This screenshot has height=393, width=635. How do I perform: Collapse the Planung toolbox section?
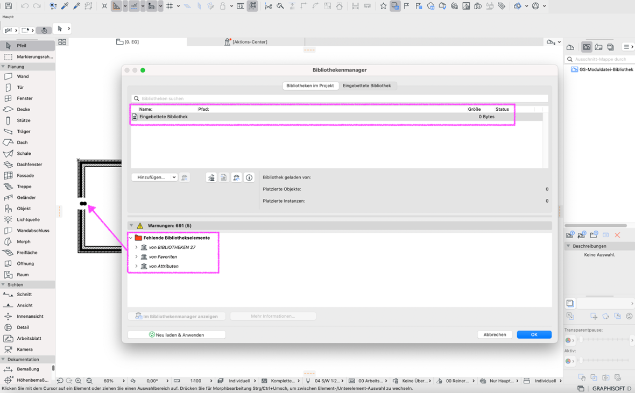(3, 67)
